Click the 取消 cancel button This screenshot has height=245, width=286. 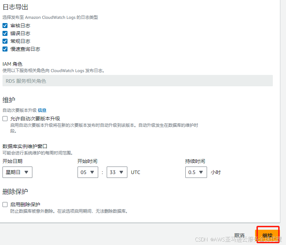pos(239,235)
